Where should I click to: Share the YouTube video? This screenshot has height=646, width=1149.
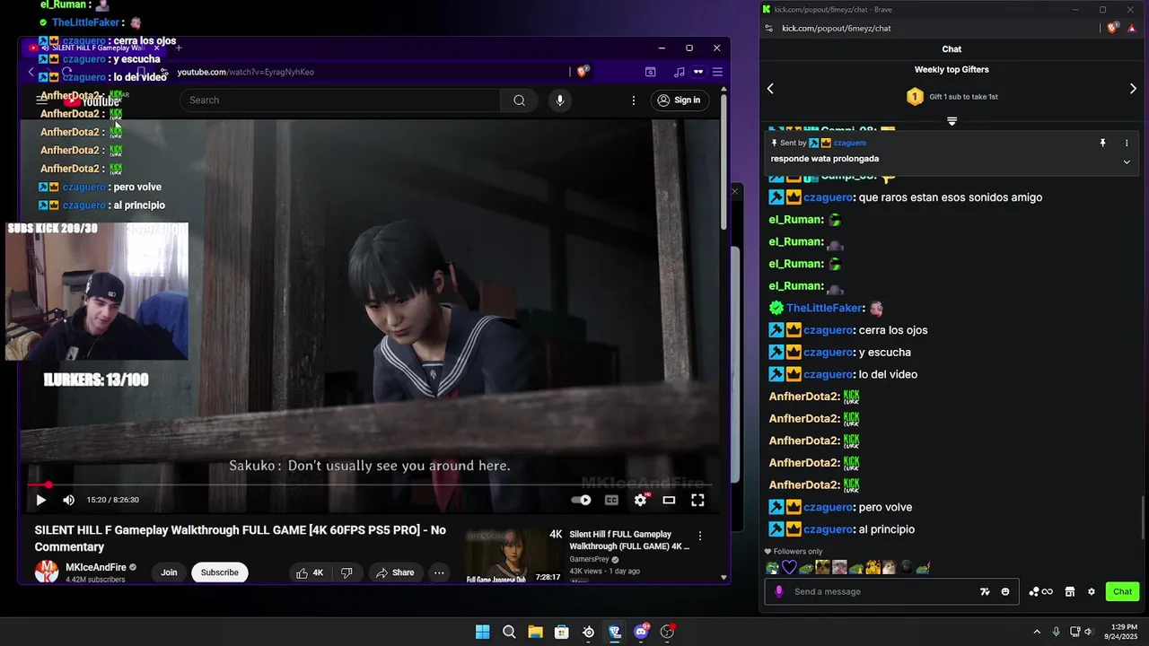click(396, 572)
